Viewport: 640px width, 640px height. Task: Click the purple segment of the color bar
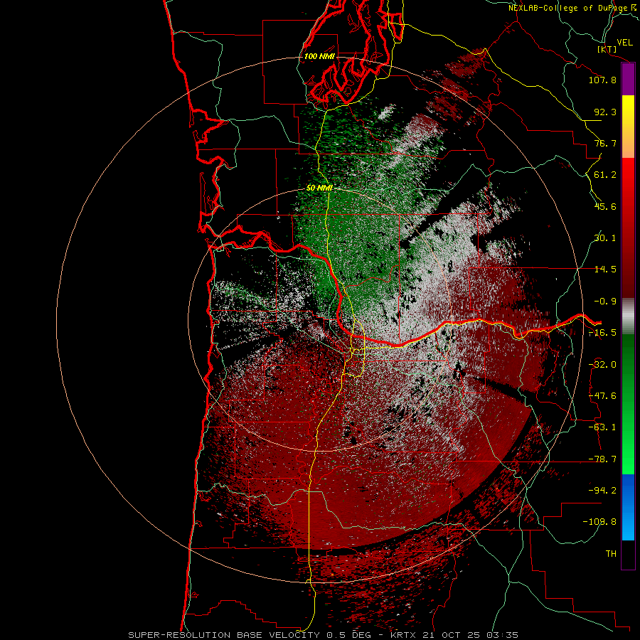tap(628, 80)
